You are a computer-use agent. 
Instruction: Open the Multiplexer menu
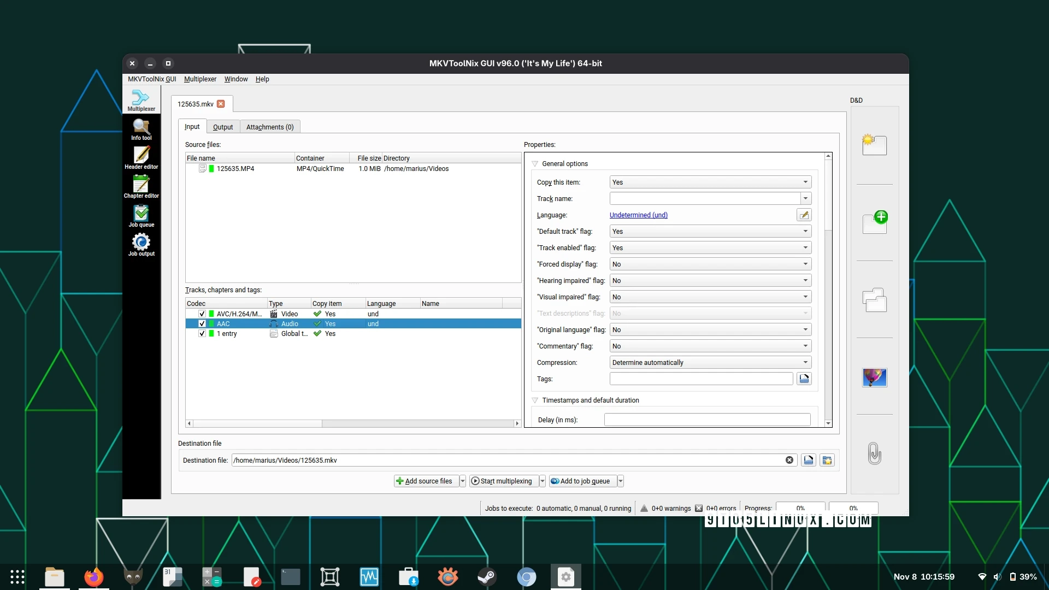click(x=200, y=79)
